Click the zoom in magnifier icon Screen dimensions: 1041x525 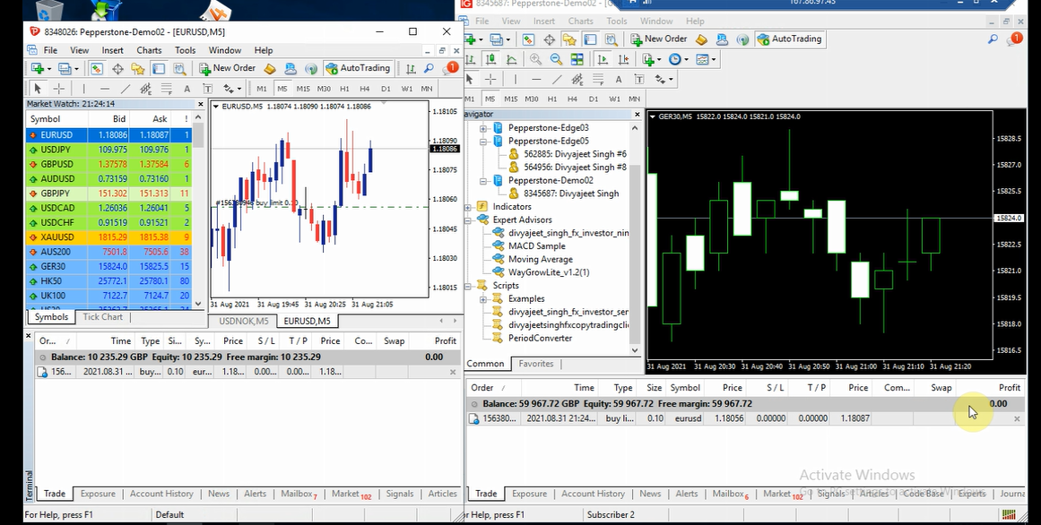(535, 60)
